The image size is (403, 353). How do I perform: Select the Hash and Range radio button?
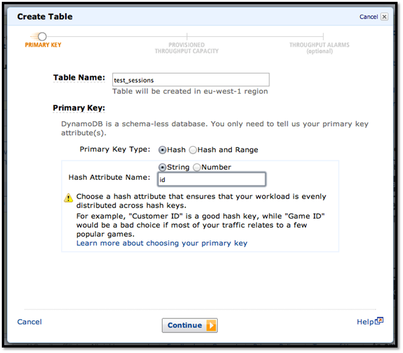(x=193, y=150)
